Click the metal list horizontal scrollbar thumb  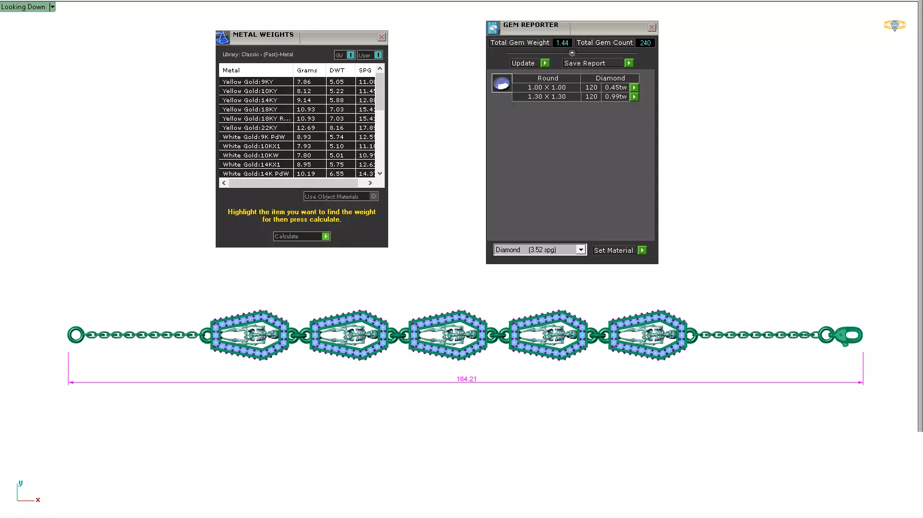pos(293,183)
